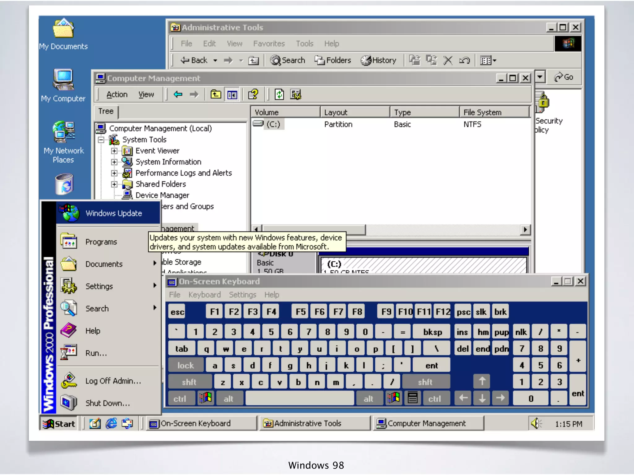Open the Views dropdown arrow in Administrative Tools
This screenshot has width=634, height=475.
[x=494, y=61]
